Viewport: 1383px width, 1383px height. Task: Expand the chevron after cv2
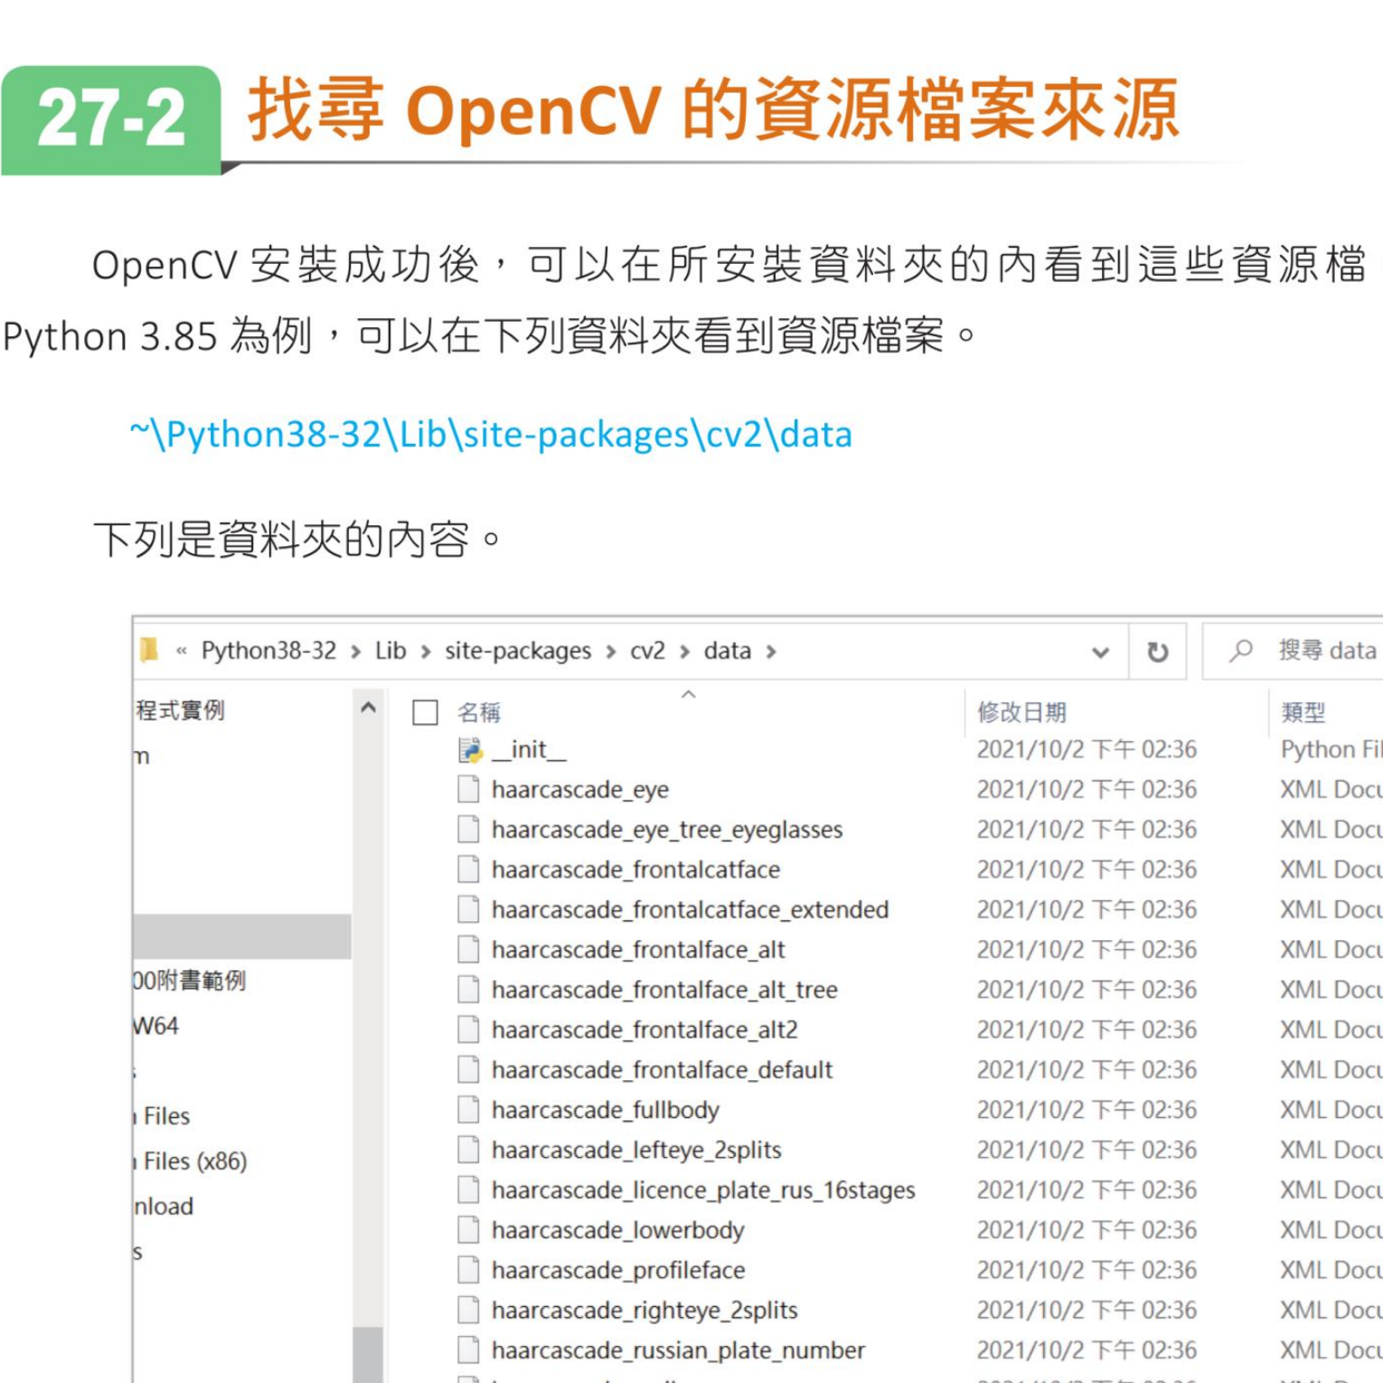(684, 652)
